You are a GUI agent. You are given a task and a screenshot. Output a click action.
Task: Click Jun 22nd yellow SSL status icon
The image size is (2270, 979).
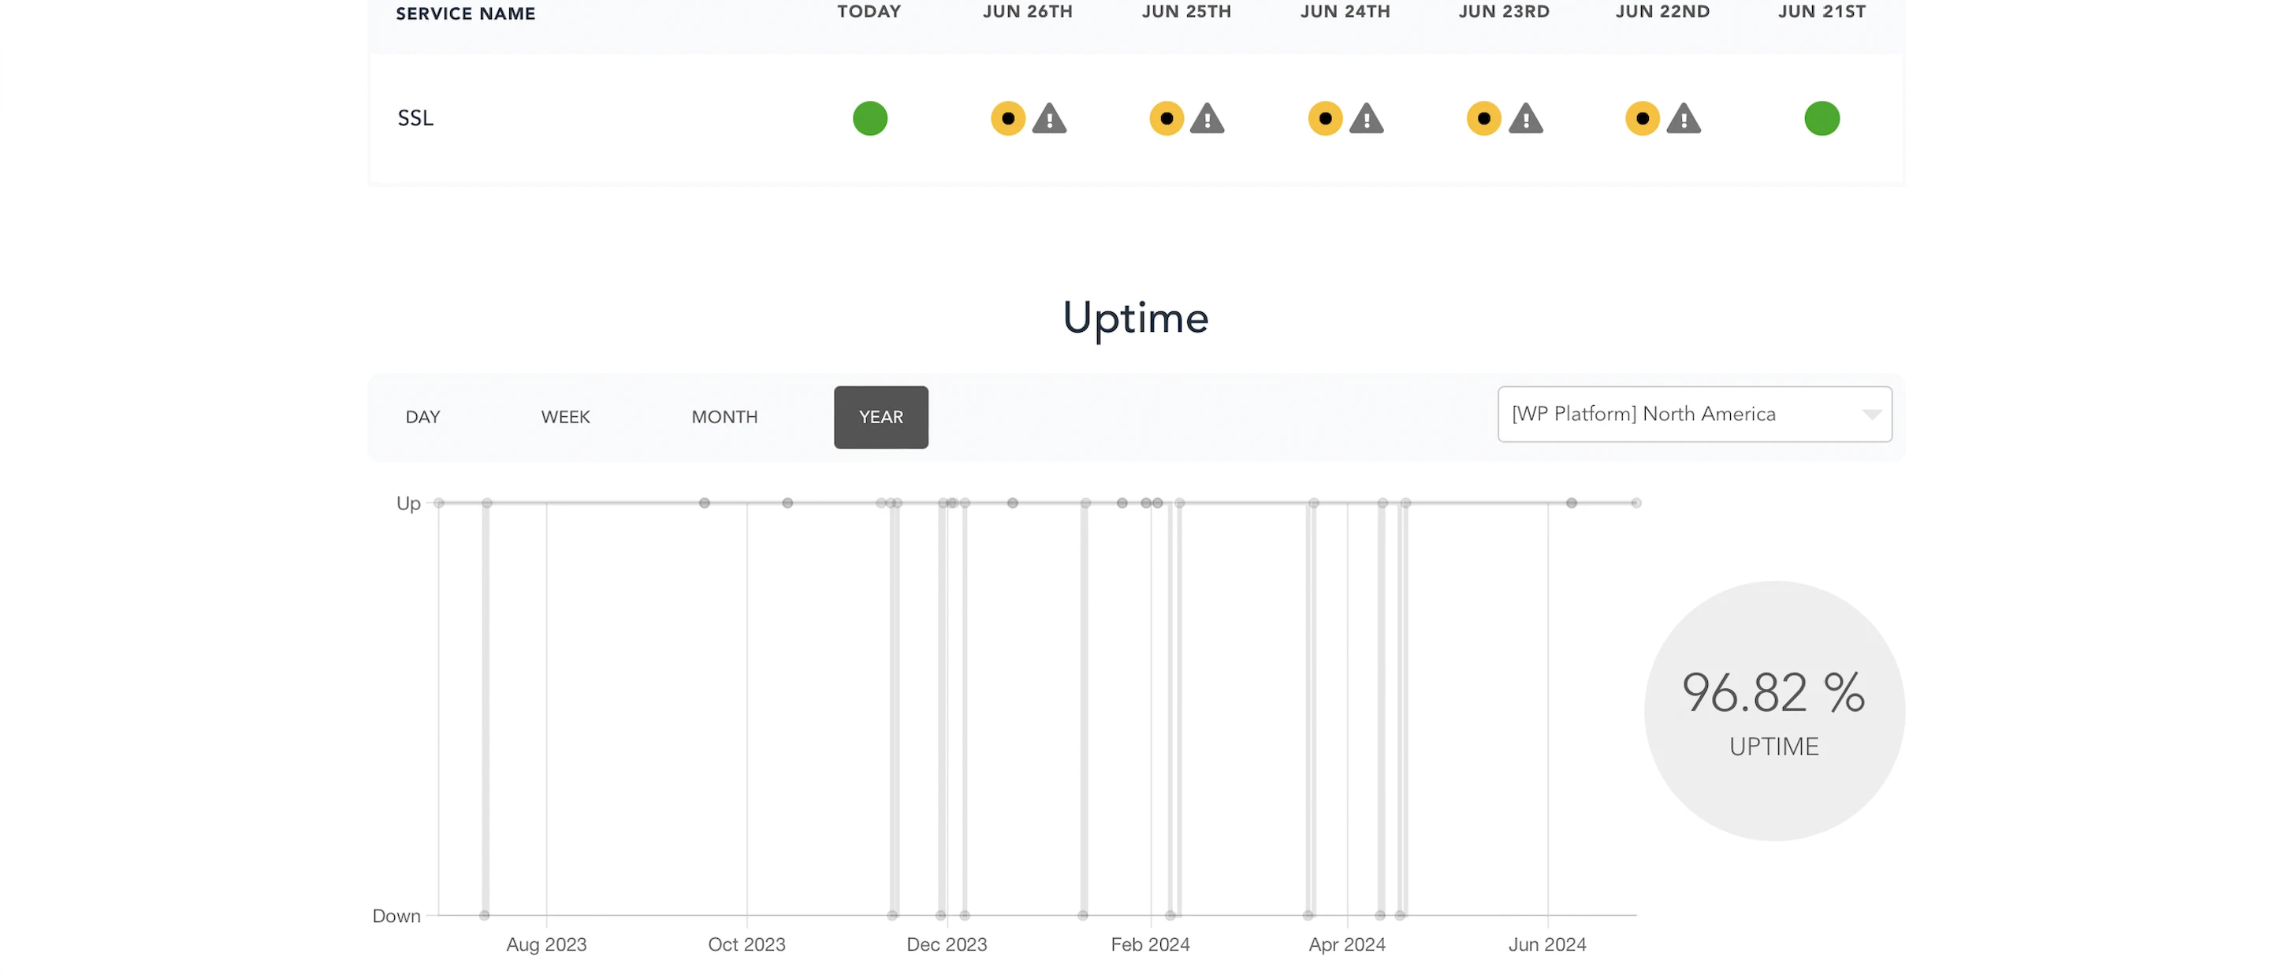click(1642, 118)
